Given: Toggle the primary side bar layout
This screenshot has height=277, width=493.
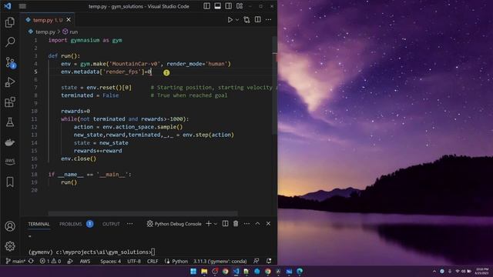Looking at the screenshot, I should click(x=206, y=6).
